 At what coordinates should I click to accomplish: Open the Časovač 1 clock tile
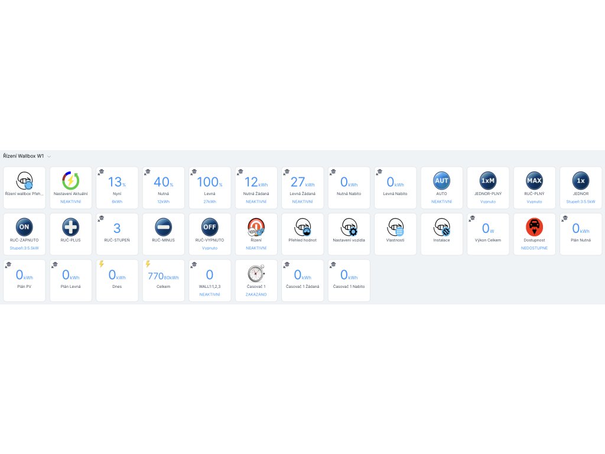[x=256, y=280]
